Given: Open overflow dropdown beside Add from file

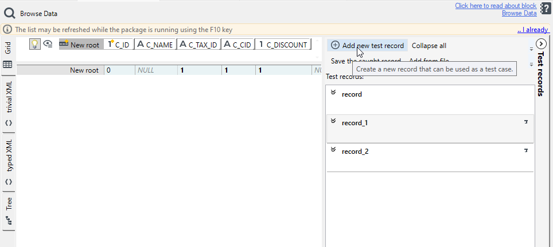Looking at the screenshot, I should click(531, 64).
